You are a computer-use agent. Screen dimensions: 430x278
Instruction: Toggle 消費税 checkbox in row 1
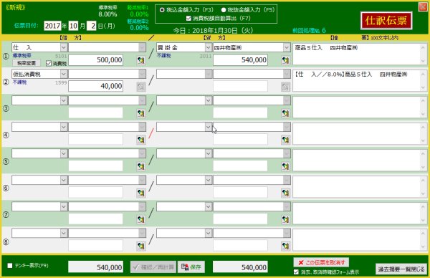click(x=49, y=63)
